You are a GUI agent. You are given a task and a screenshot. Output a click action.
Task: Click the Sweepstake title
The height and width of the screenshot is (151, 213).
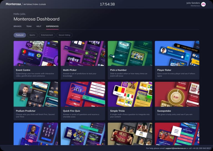pyautogui.click(x=164, y=111)
